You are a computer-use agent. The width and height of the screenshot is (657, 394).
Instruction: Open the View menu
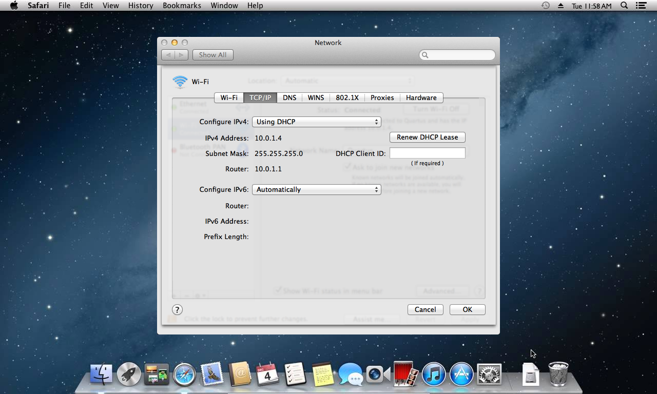coord(111,6)
